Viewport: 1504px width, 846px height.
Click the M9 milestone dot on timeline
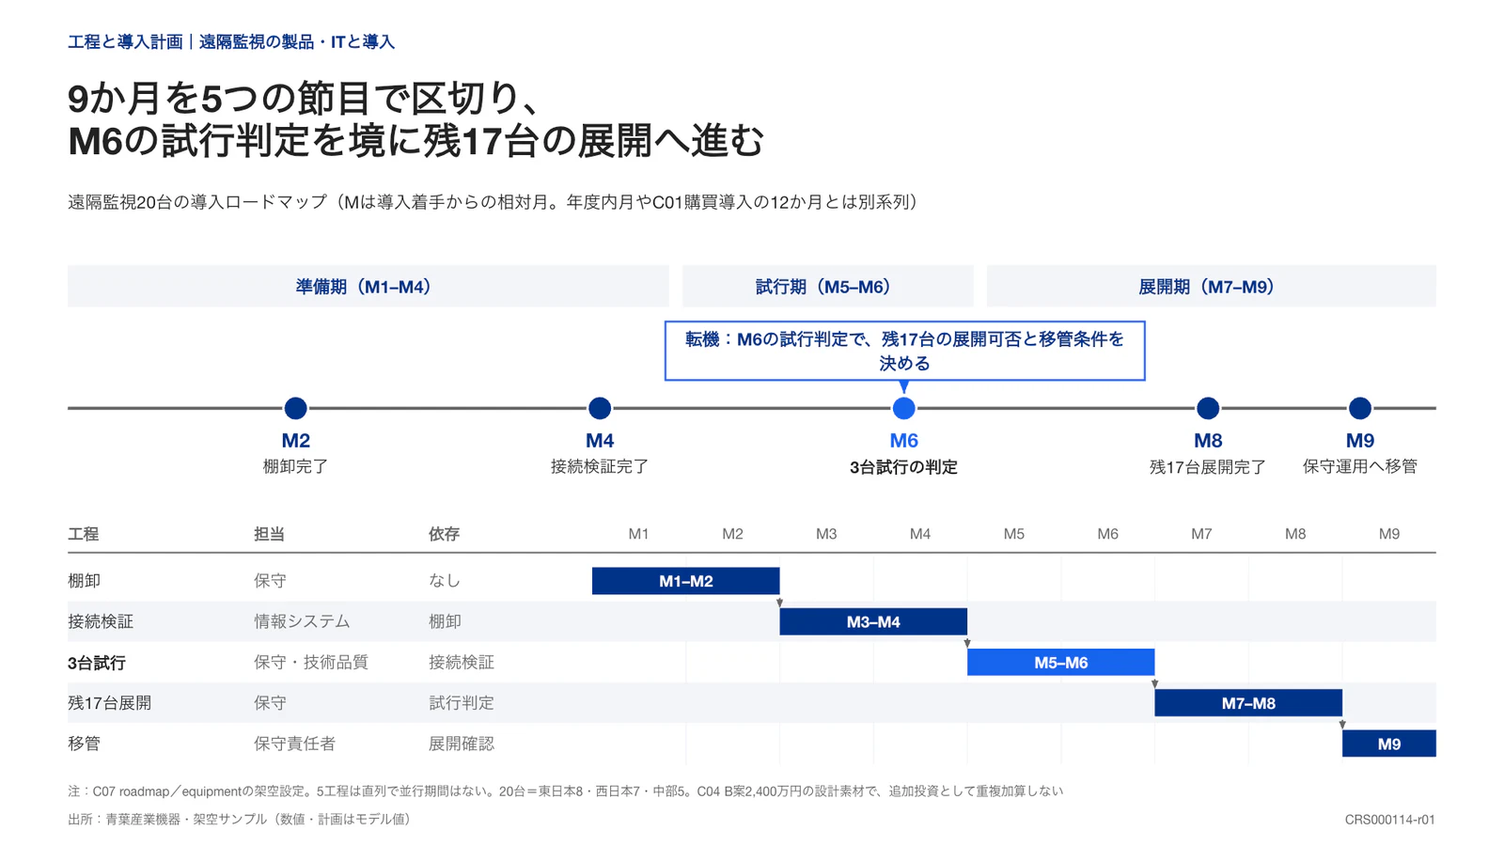1359,408
